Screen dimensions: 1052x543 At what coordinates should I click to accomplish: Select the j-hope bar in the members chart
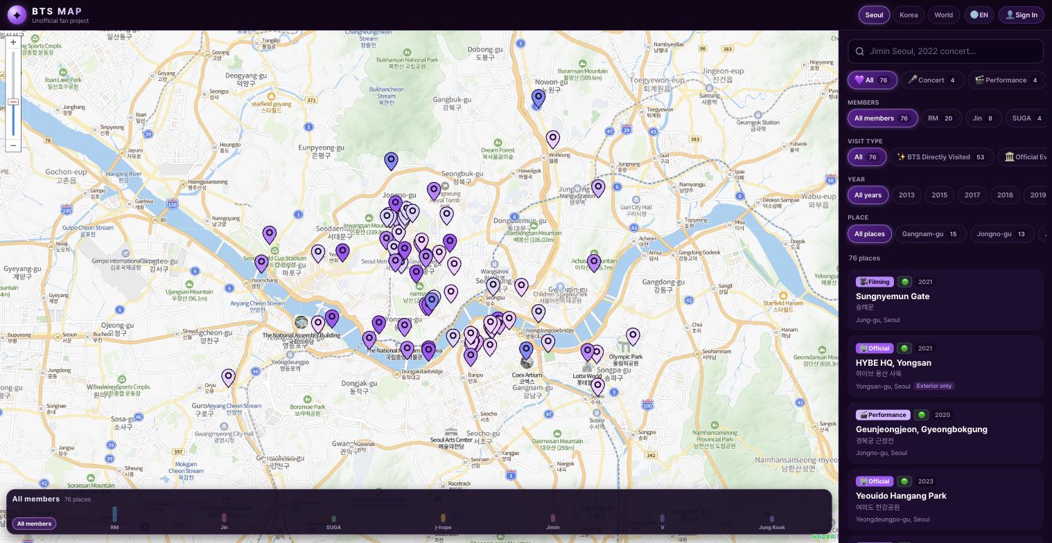click(x=443, y=518)
